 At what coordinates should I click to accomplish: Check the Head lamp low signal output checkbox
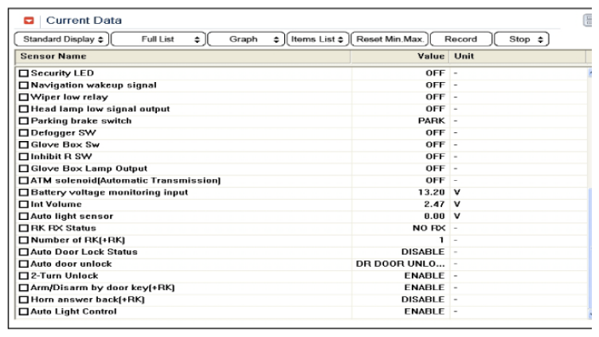click(24, 109)
